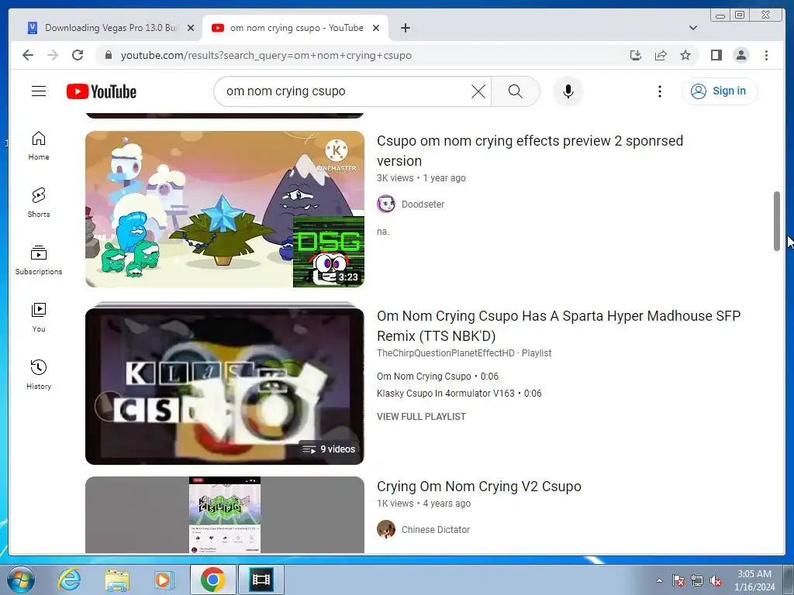Open Windows Media Player from taskbar
This screenshot has height=595, width=794.
[164, 580]
